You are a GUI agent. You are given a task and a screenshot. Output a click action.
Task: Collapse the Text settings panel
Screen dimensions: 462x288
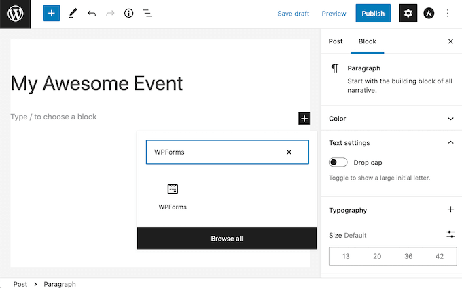(x=391, y=143)
